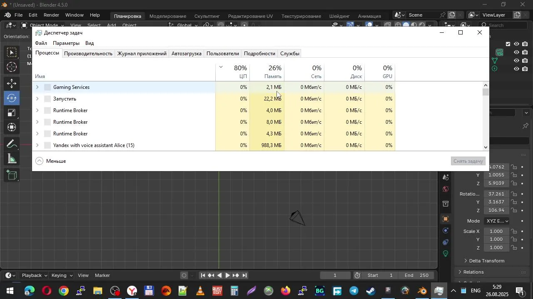Open the Collection properties tab icon
Image resolution: width=533 pixels, height=299 pixels.
(446, 204)
